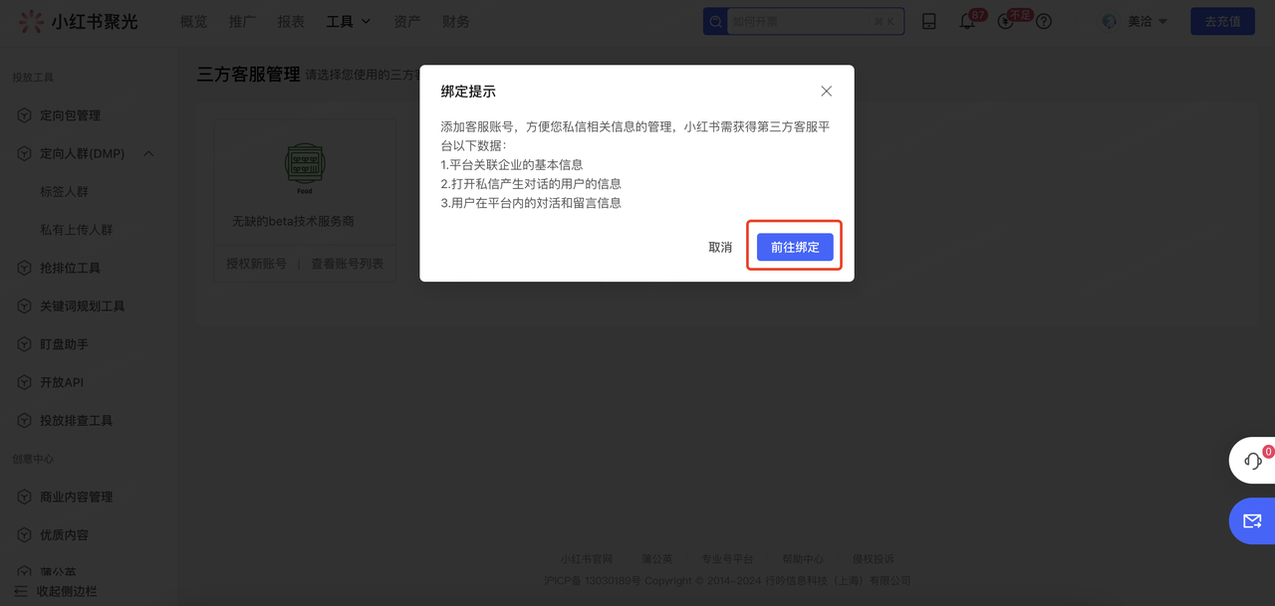The width and height of the screenshot is (1275, 606).
Task: Click 收起侧边栏 to collapse the sidebar
Action: (67, 591)
